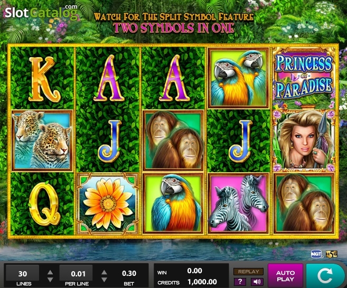Viewport: 347px width, 288px height.
Task: Increase the number of lines
Action: tap(50, 272)
